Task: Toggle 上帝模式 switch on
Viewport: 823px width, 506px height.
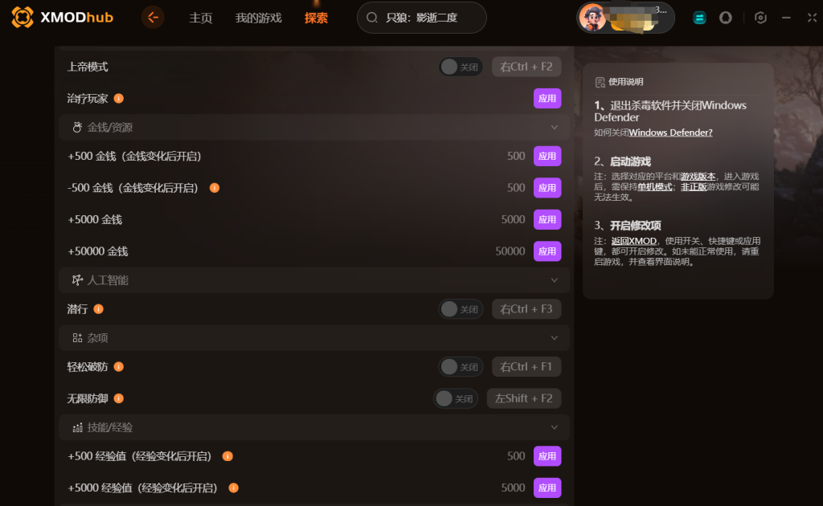Action: (x=461, y=67)
